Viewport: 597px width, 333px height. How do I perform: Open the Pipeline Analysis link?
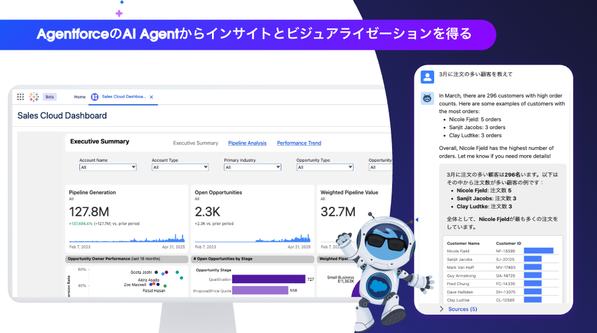click(247, 143)
